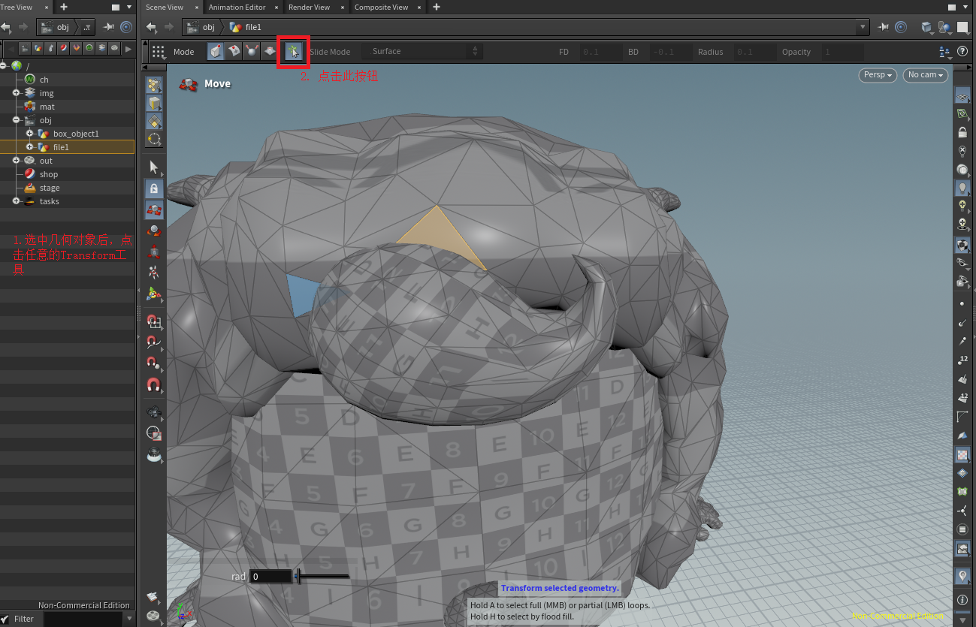Toggle the secure selection lock icon
This screenshot has width=976, height=627.
click(x=154, y=188)
